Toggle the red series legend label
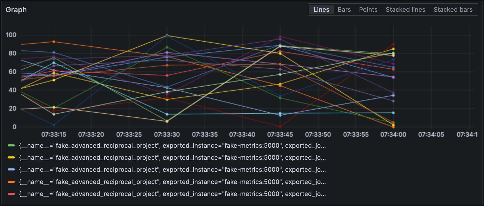Viewport: 484px width, 206px height. coord(172,194)
